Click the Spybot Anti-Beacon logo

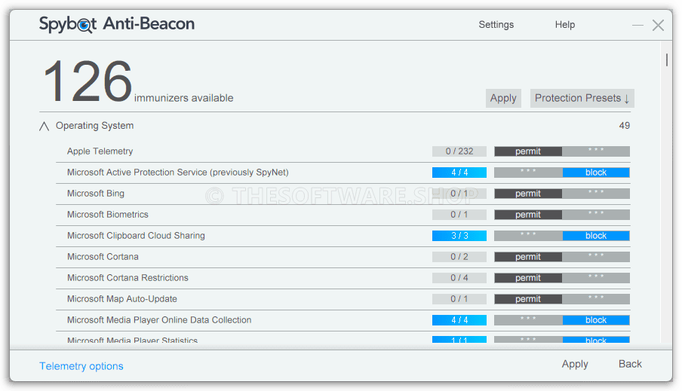coord(117,24)
